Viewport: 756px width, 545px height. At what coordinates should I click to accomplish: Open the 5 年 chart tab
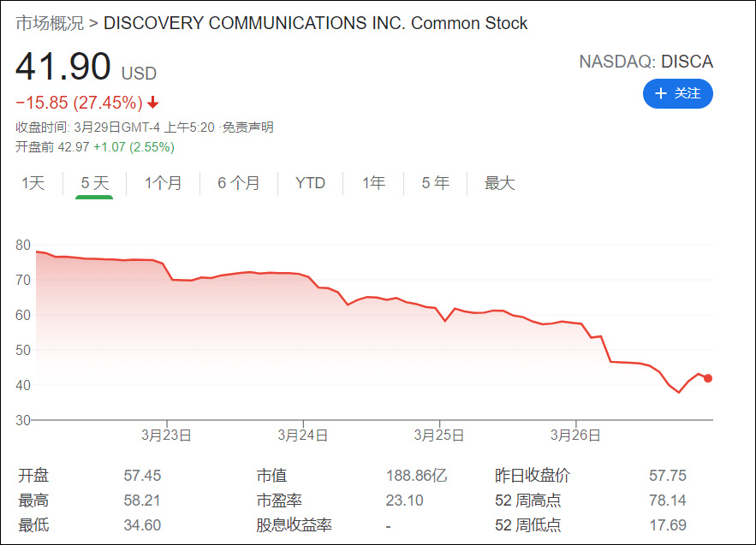(435, 183)
